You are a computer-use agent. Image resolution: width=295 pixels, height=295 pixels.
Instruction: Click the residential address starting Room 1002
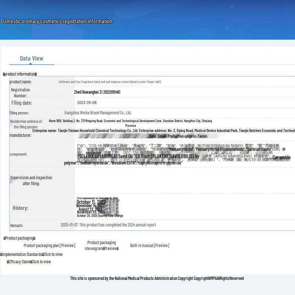[x=130, y=121]
